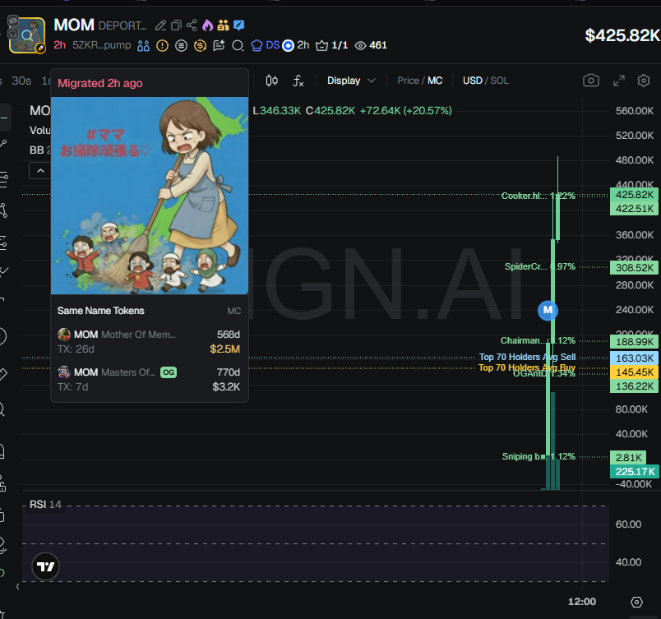The height and width of the screenshot is (619, 661).
Task: Click the MOM token avatar thumbnail
Action: click(27, 35)
